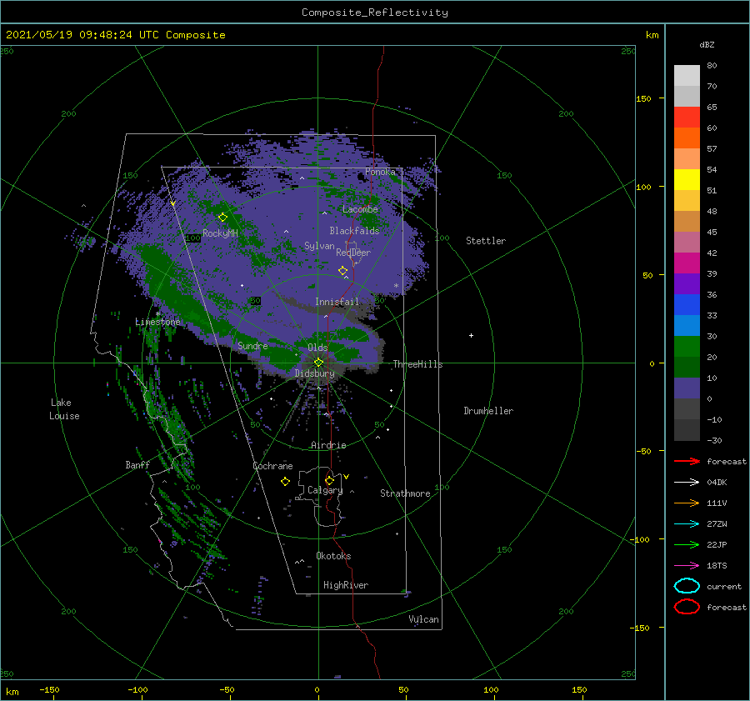Click the gray 65-70 dBZ color swatch
Screen dimensions: 750x701
[687, 96]
